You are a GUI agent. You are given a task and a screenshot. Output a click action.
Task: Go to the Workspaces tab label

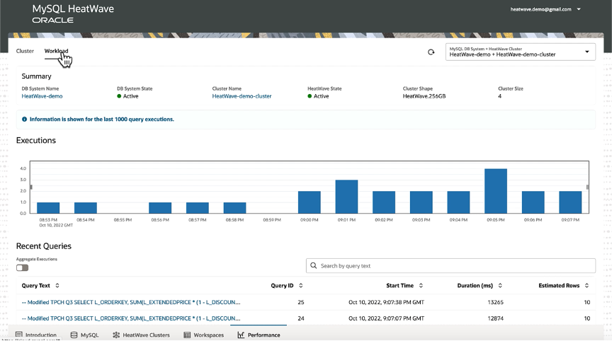point(209,335)
